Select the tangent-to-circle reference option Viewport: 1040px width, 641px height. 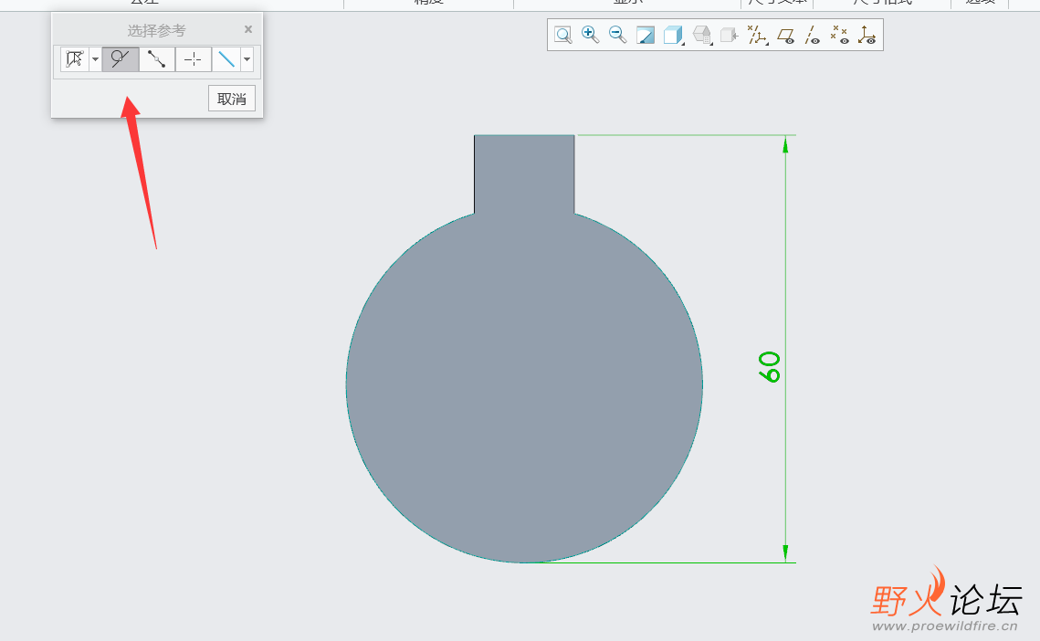(x=121, y=59)
